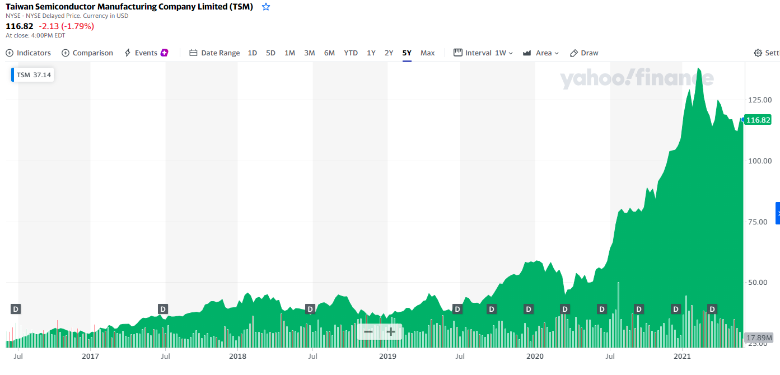Click the 116.82 current price tag
The image size is (780, 375).
click(x=758, y=120)
